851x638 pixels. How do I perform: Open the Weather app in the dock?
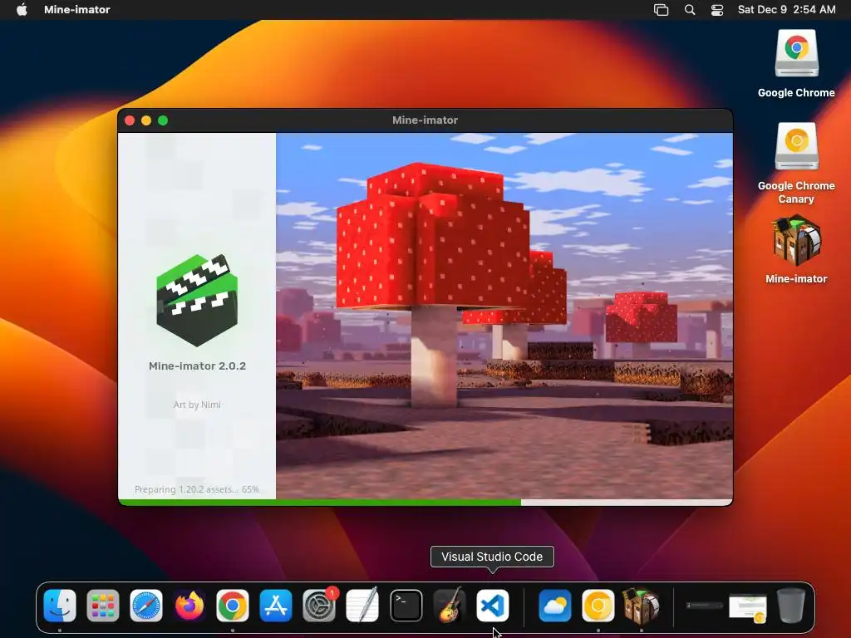pos(554,606)
